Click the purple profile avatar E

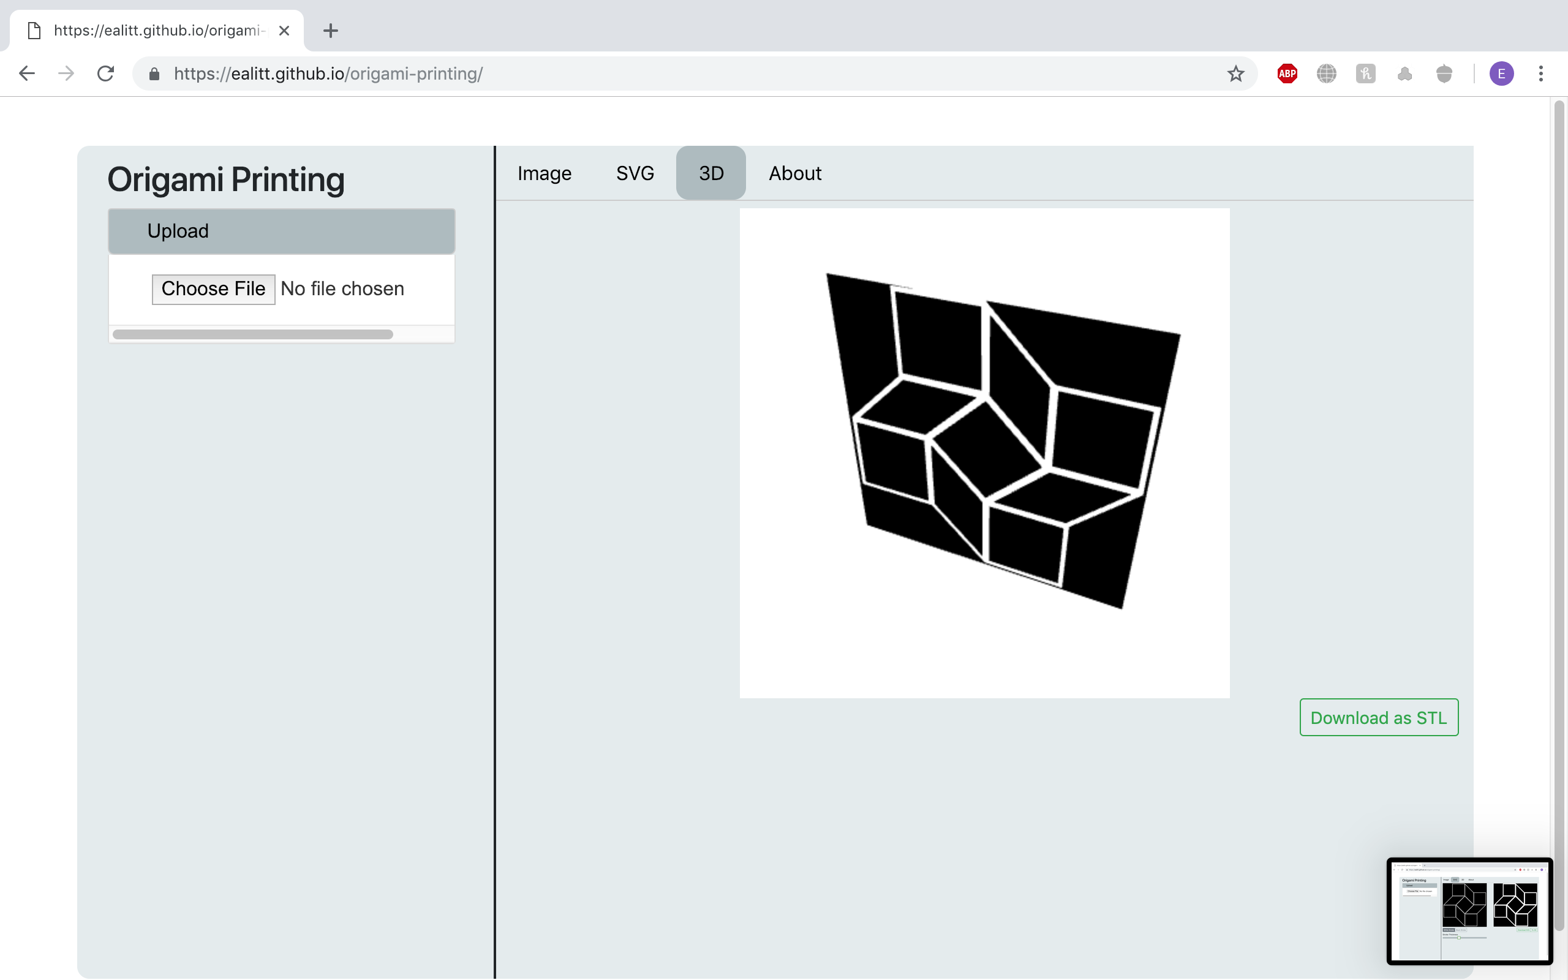1501,73
